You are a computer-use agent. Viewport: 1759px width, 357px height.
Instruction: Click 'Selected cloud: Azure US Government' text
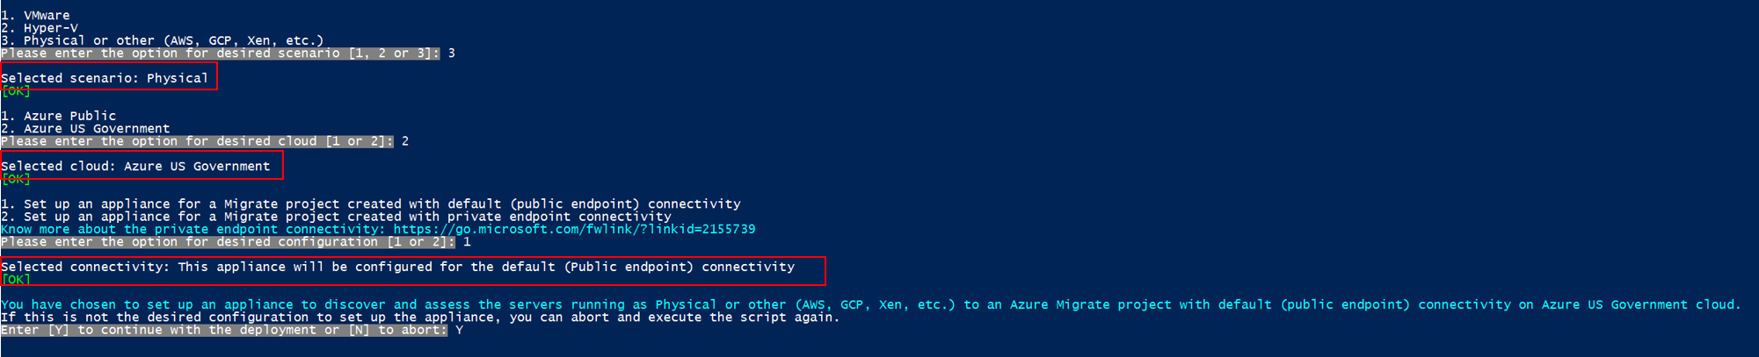[x=135, y=166]
